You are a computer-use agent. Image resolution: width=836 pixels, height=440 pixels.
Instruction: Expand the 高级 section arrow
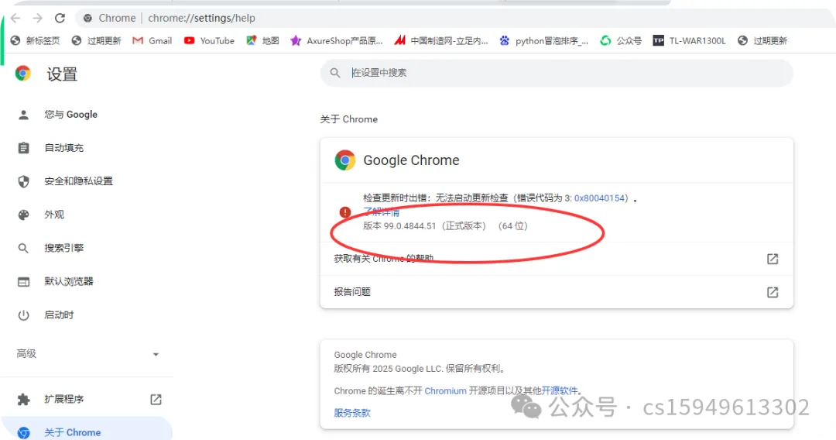coord(156,354)
